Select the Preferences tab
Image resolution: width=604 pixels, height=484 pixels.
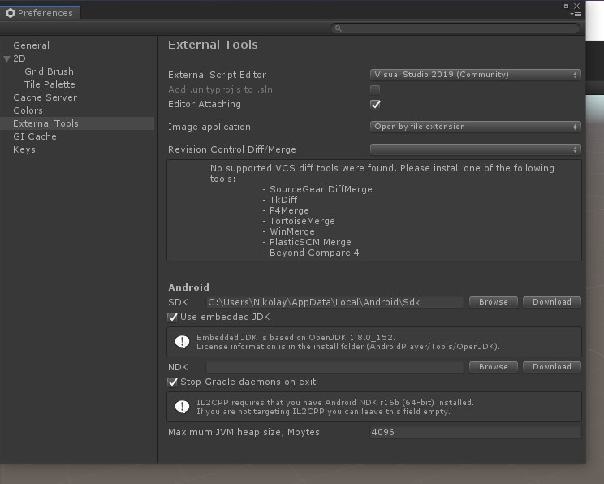pos(40,13)
